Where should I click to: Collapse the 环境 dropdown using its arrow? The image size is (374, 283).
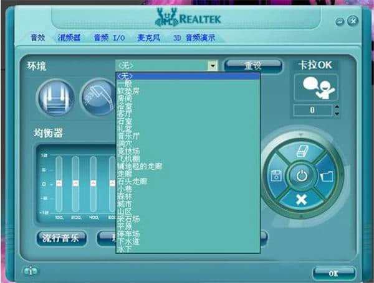213,65
